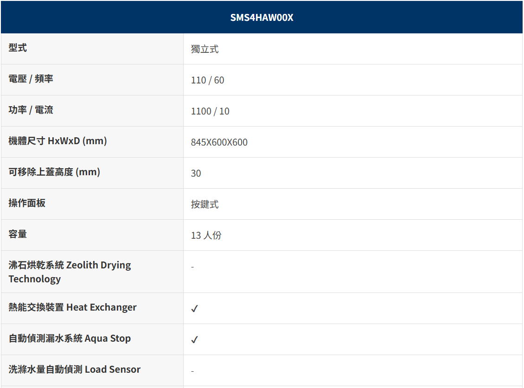
Task: Click the 操作面板 row label
Action: [27, 203]
